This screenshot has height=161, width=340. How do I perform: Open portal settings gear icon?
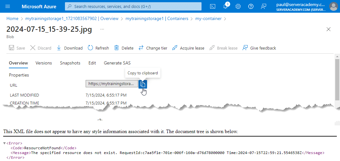(238, 6)
